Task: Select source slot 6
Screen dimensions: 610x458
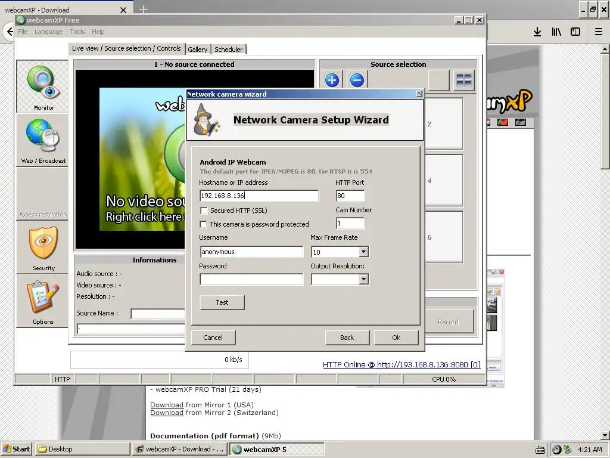Action: [x=444, y=237]
